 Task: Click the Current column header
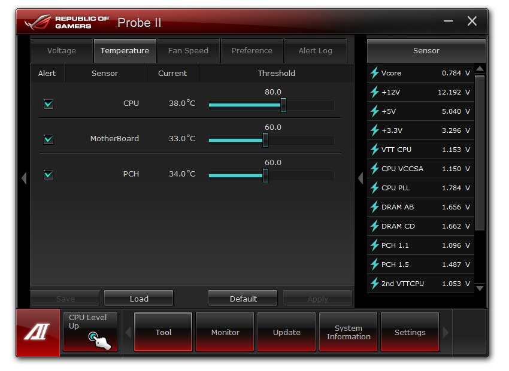[x=172, y=73]
